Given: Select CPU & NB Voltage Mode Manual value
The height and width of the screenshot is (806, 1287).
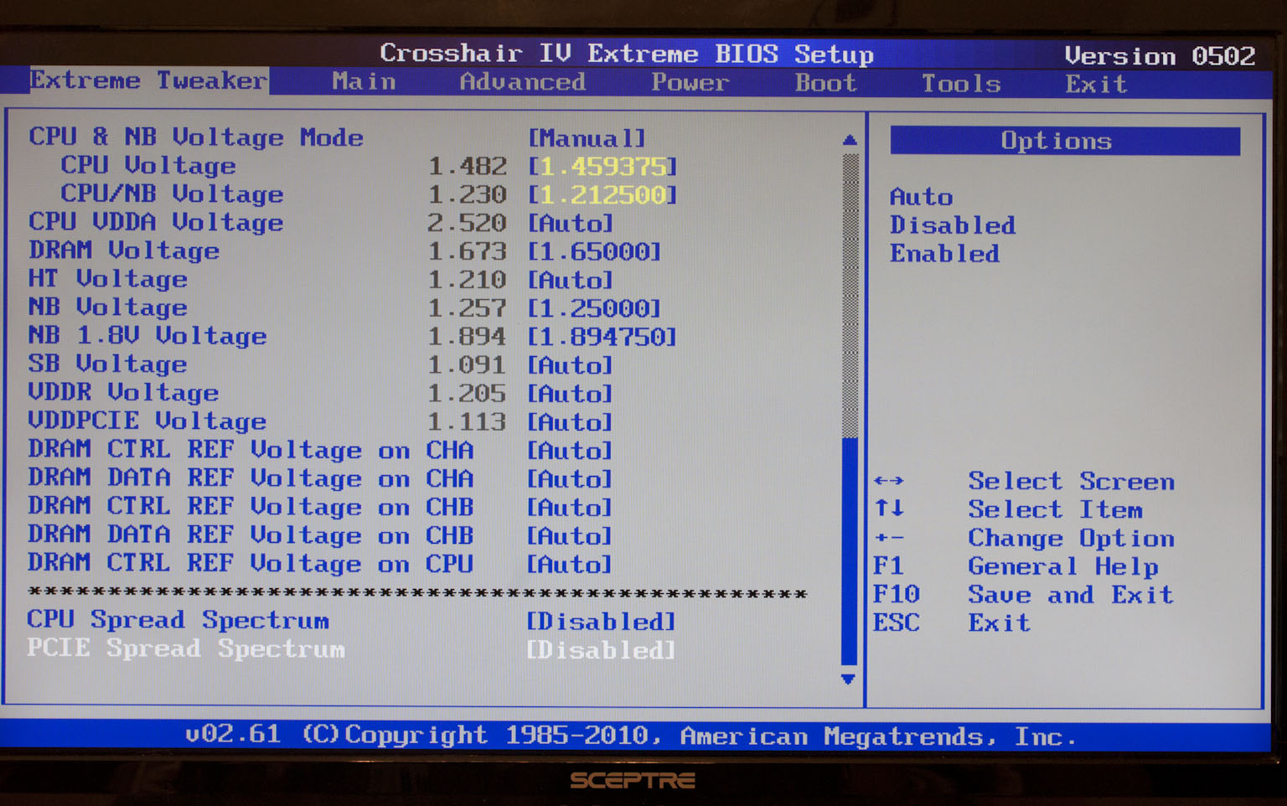Looking at the screenshot, I should tap(587, 138).
